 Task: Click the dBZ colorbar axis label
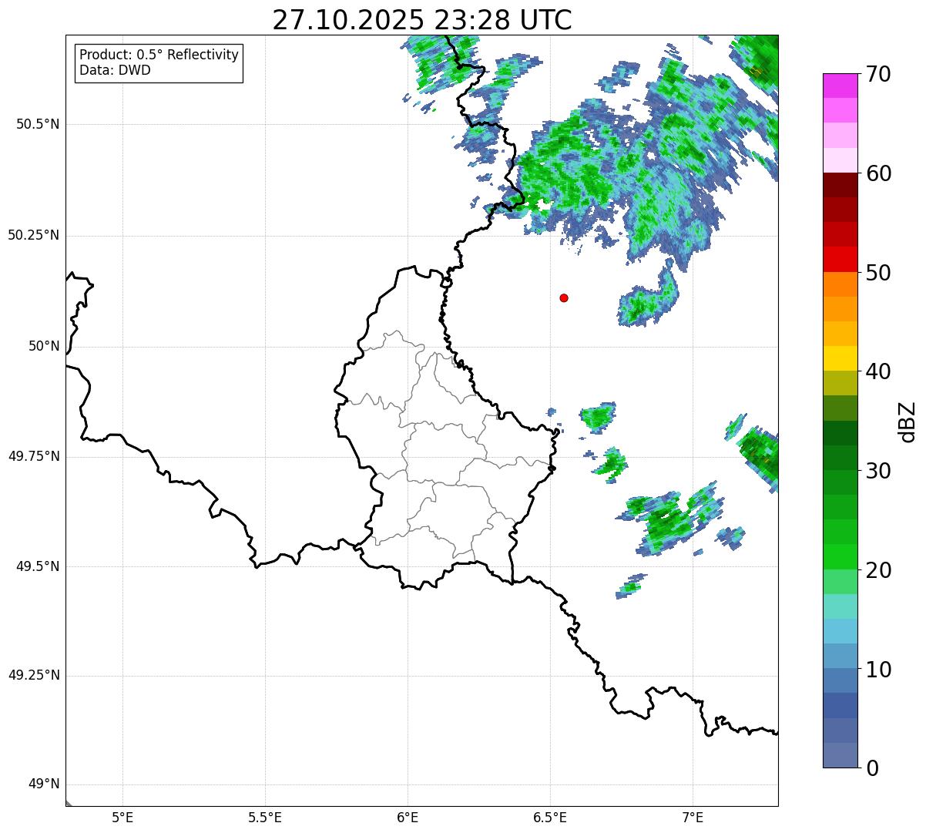pos(908,422)
